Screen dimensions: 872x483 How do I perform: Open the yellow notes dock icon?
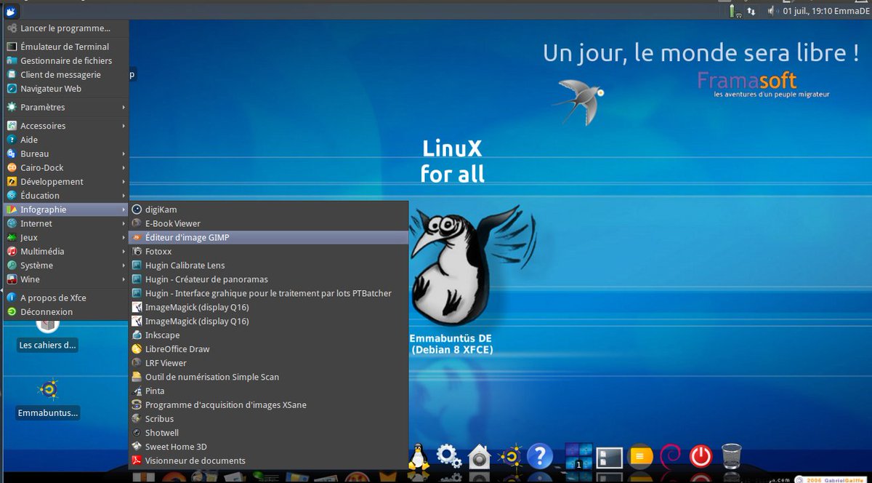[640, 457]
